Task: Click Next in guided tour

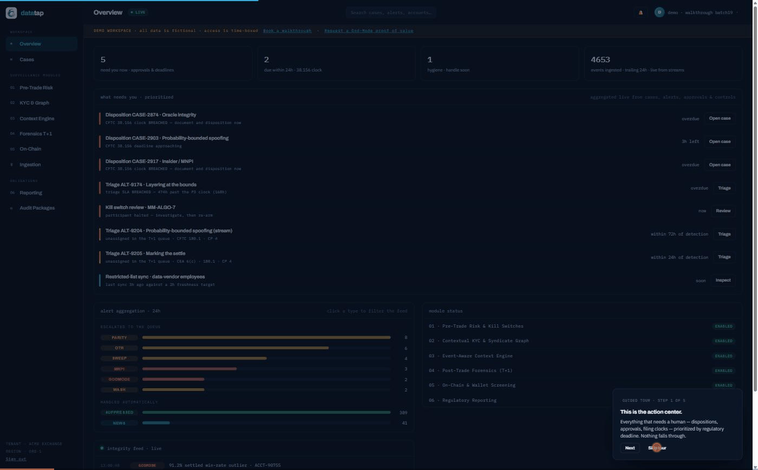Action: click(630, 448)
